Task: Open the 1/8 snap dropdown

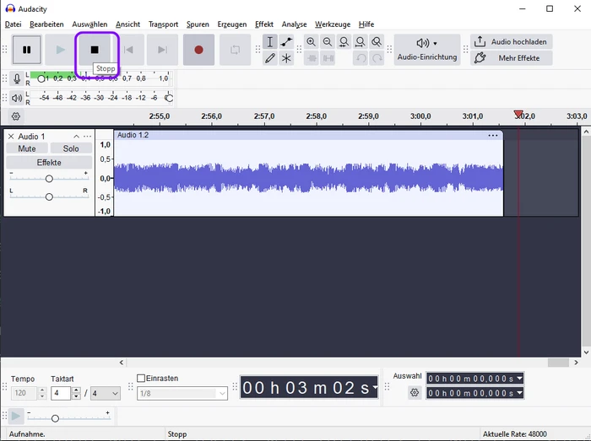Action: click(182, 393)
